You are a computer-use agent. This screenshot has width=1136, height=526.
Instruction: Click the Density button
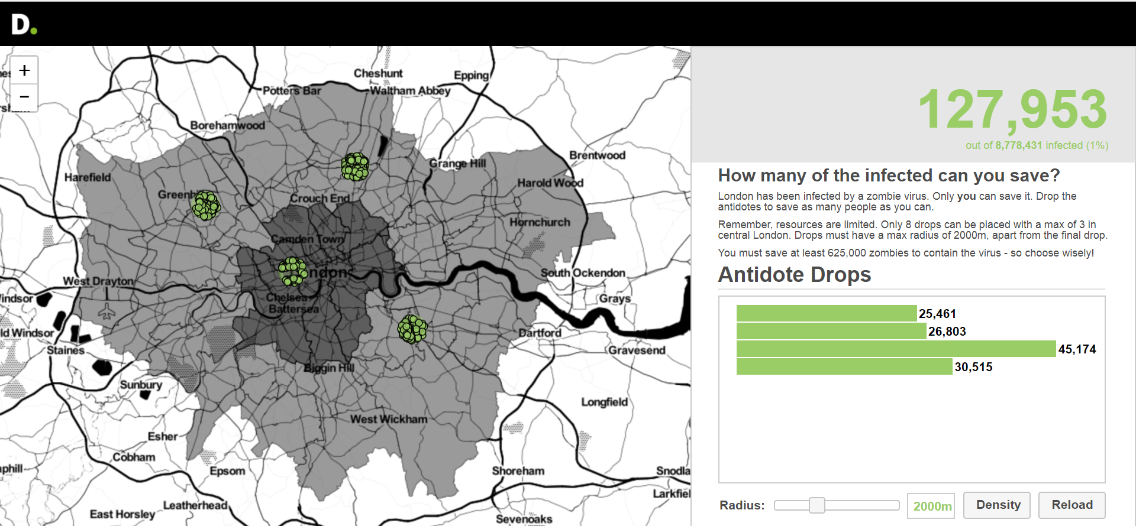pos(997,505)
